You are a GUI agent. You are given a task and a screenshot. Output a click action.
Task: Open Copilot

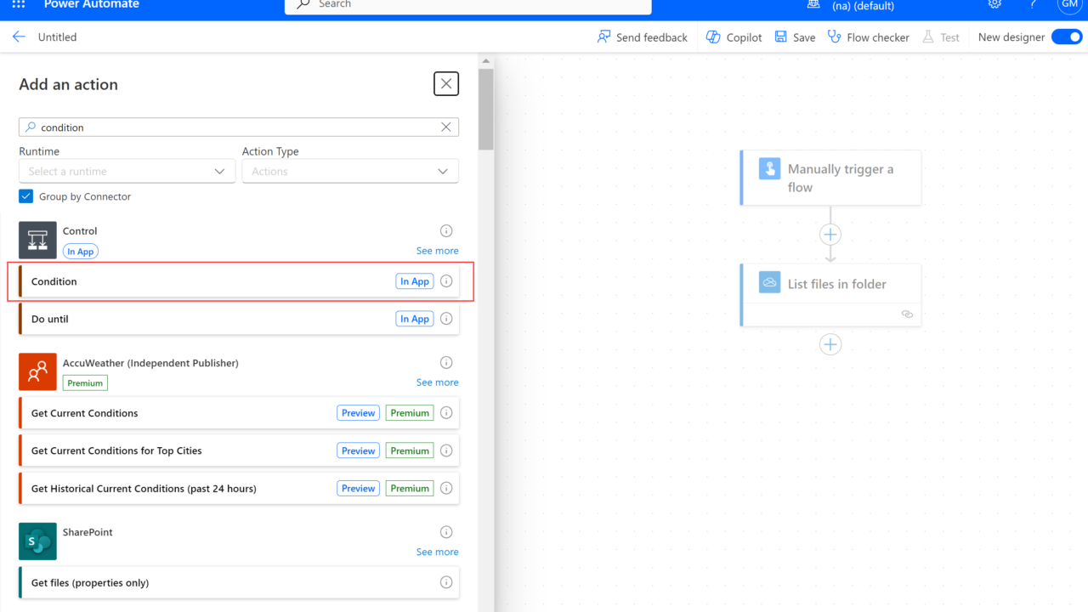[734, 37]
